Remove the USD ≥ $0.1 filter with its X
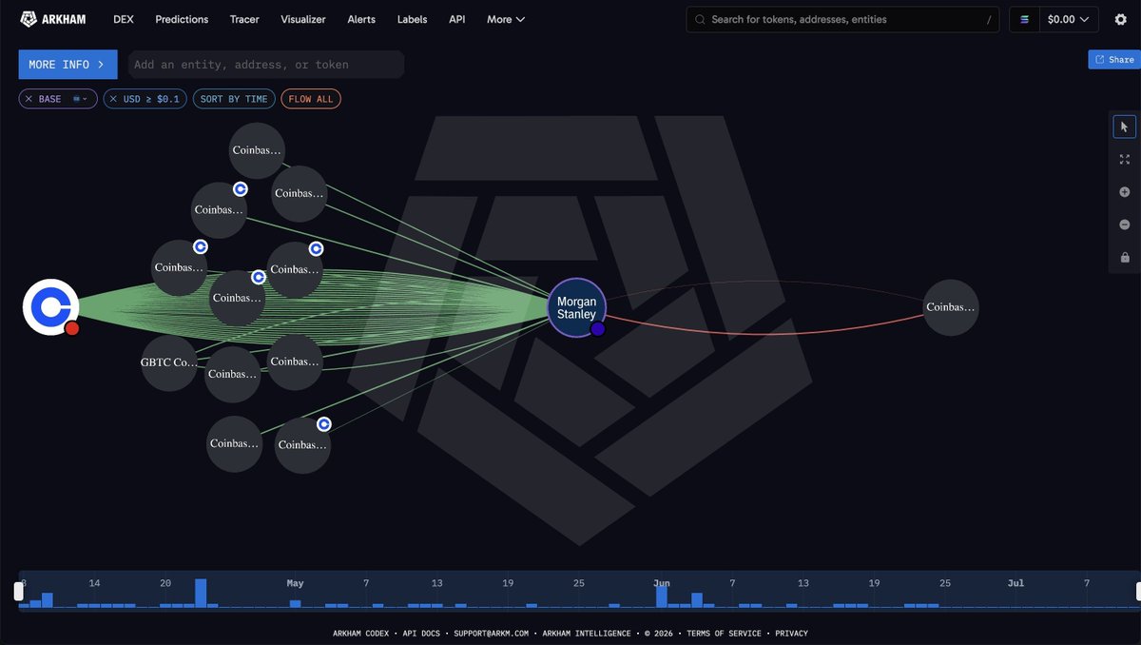The height and width of the screenshot is (645, 1141). (113, 99)
